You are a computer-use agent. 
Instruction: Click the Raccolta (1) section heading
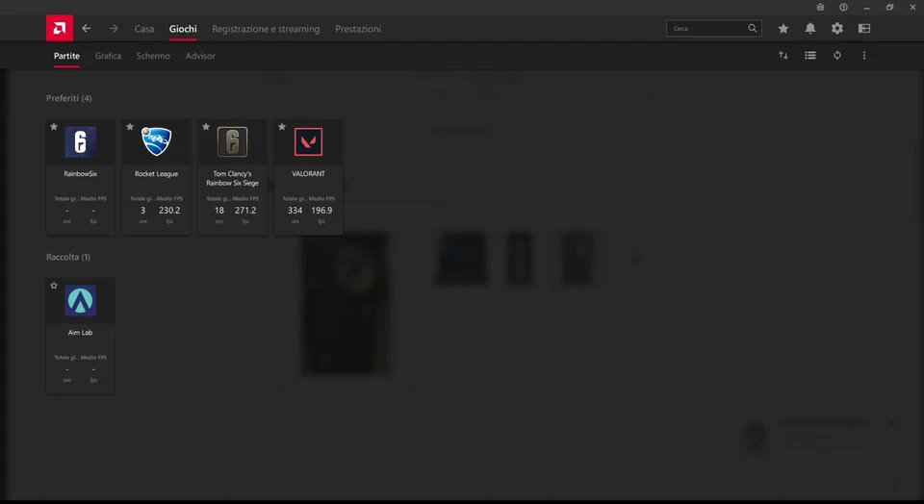point(68,258)
